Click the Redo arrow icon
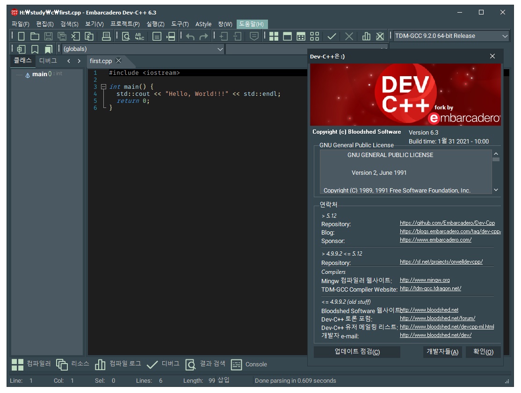This screenshot has height=393, width=521. [x=204, y=36]
